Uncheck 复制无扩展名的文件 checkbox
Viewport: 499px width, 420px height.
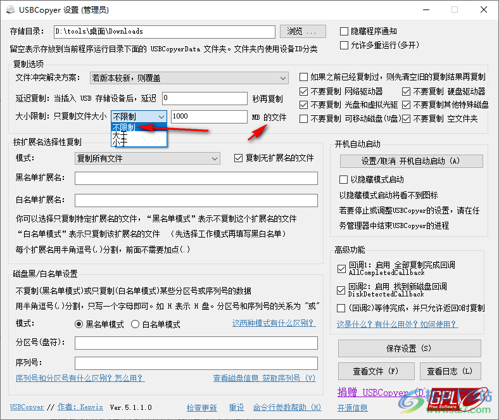point(238,158)
